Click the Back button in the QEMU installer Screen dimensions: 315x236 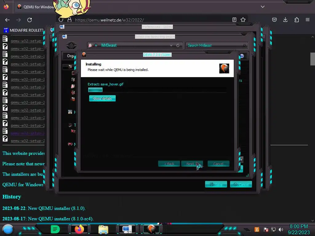pos(169,163)
